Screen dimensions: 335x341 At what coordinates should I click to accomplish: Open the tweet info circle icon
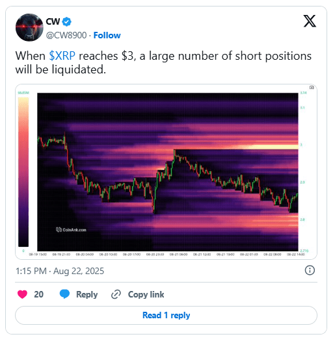pyautogui.click(x=310, y=271)
